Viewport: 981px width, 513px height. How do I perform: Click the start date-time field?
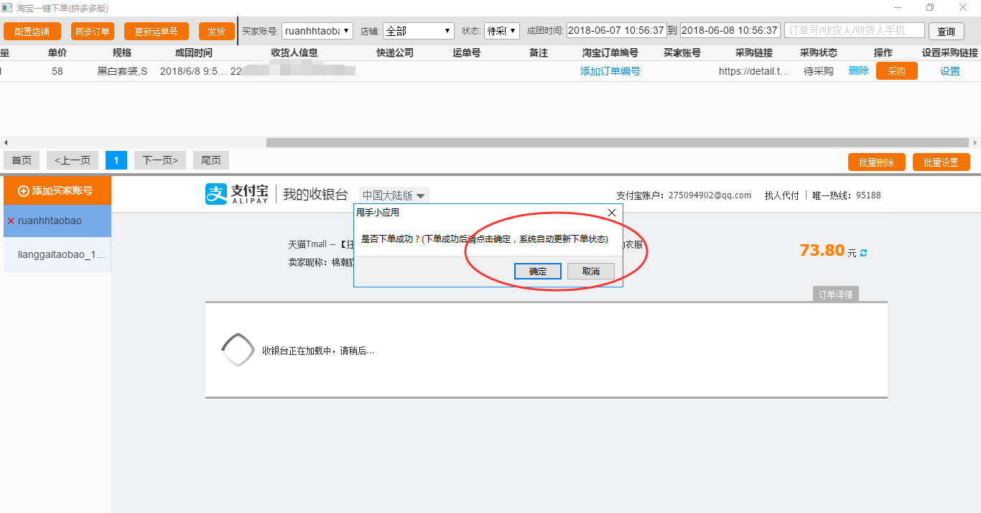(x=617, y=30)
